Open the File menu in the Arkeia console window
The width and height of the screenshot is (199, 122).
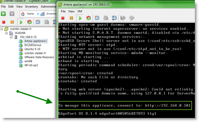coord(63,11)
